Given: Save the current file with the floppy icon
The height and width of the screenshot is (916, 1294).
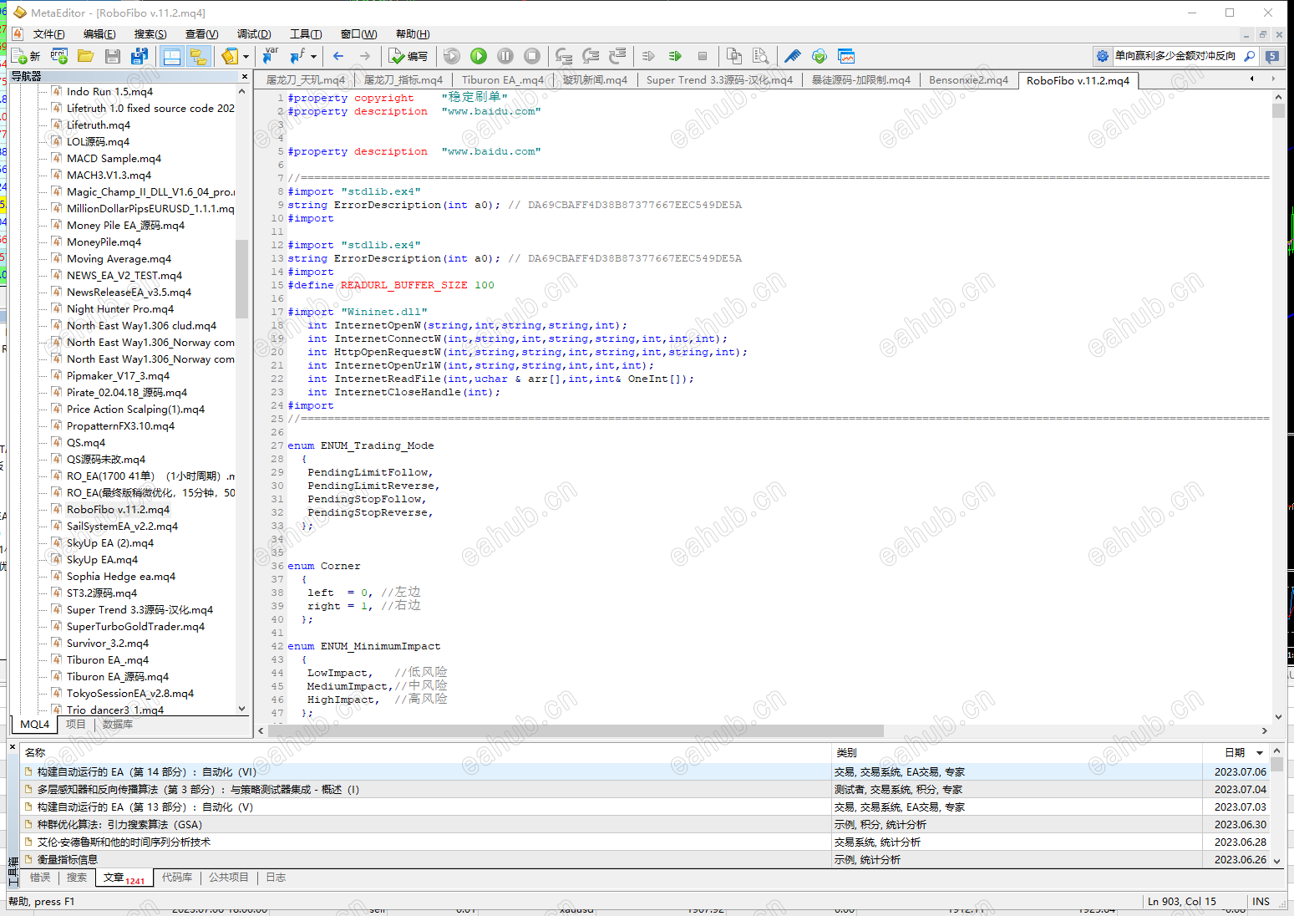Looking at the screenshot, I should click(113, 56).
